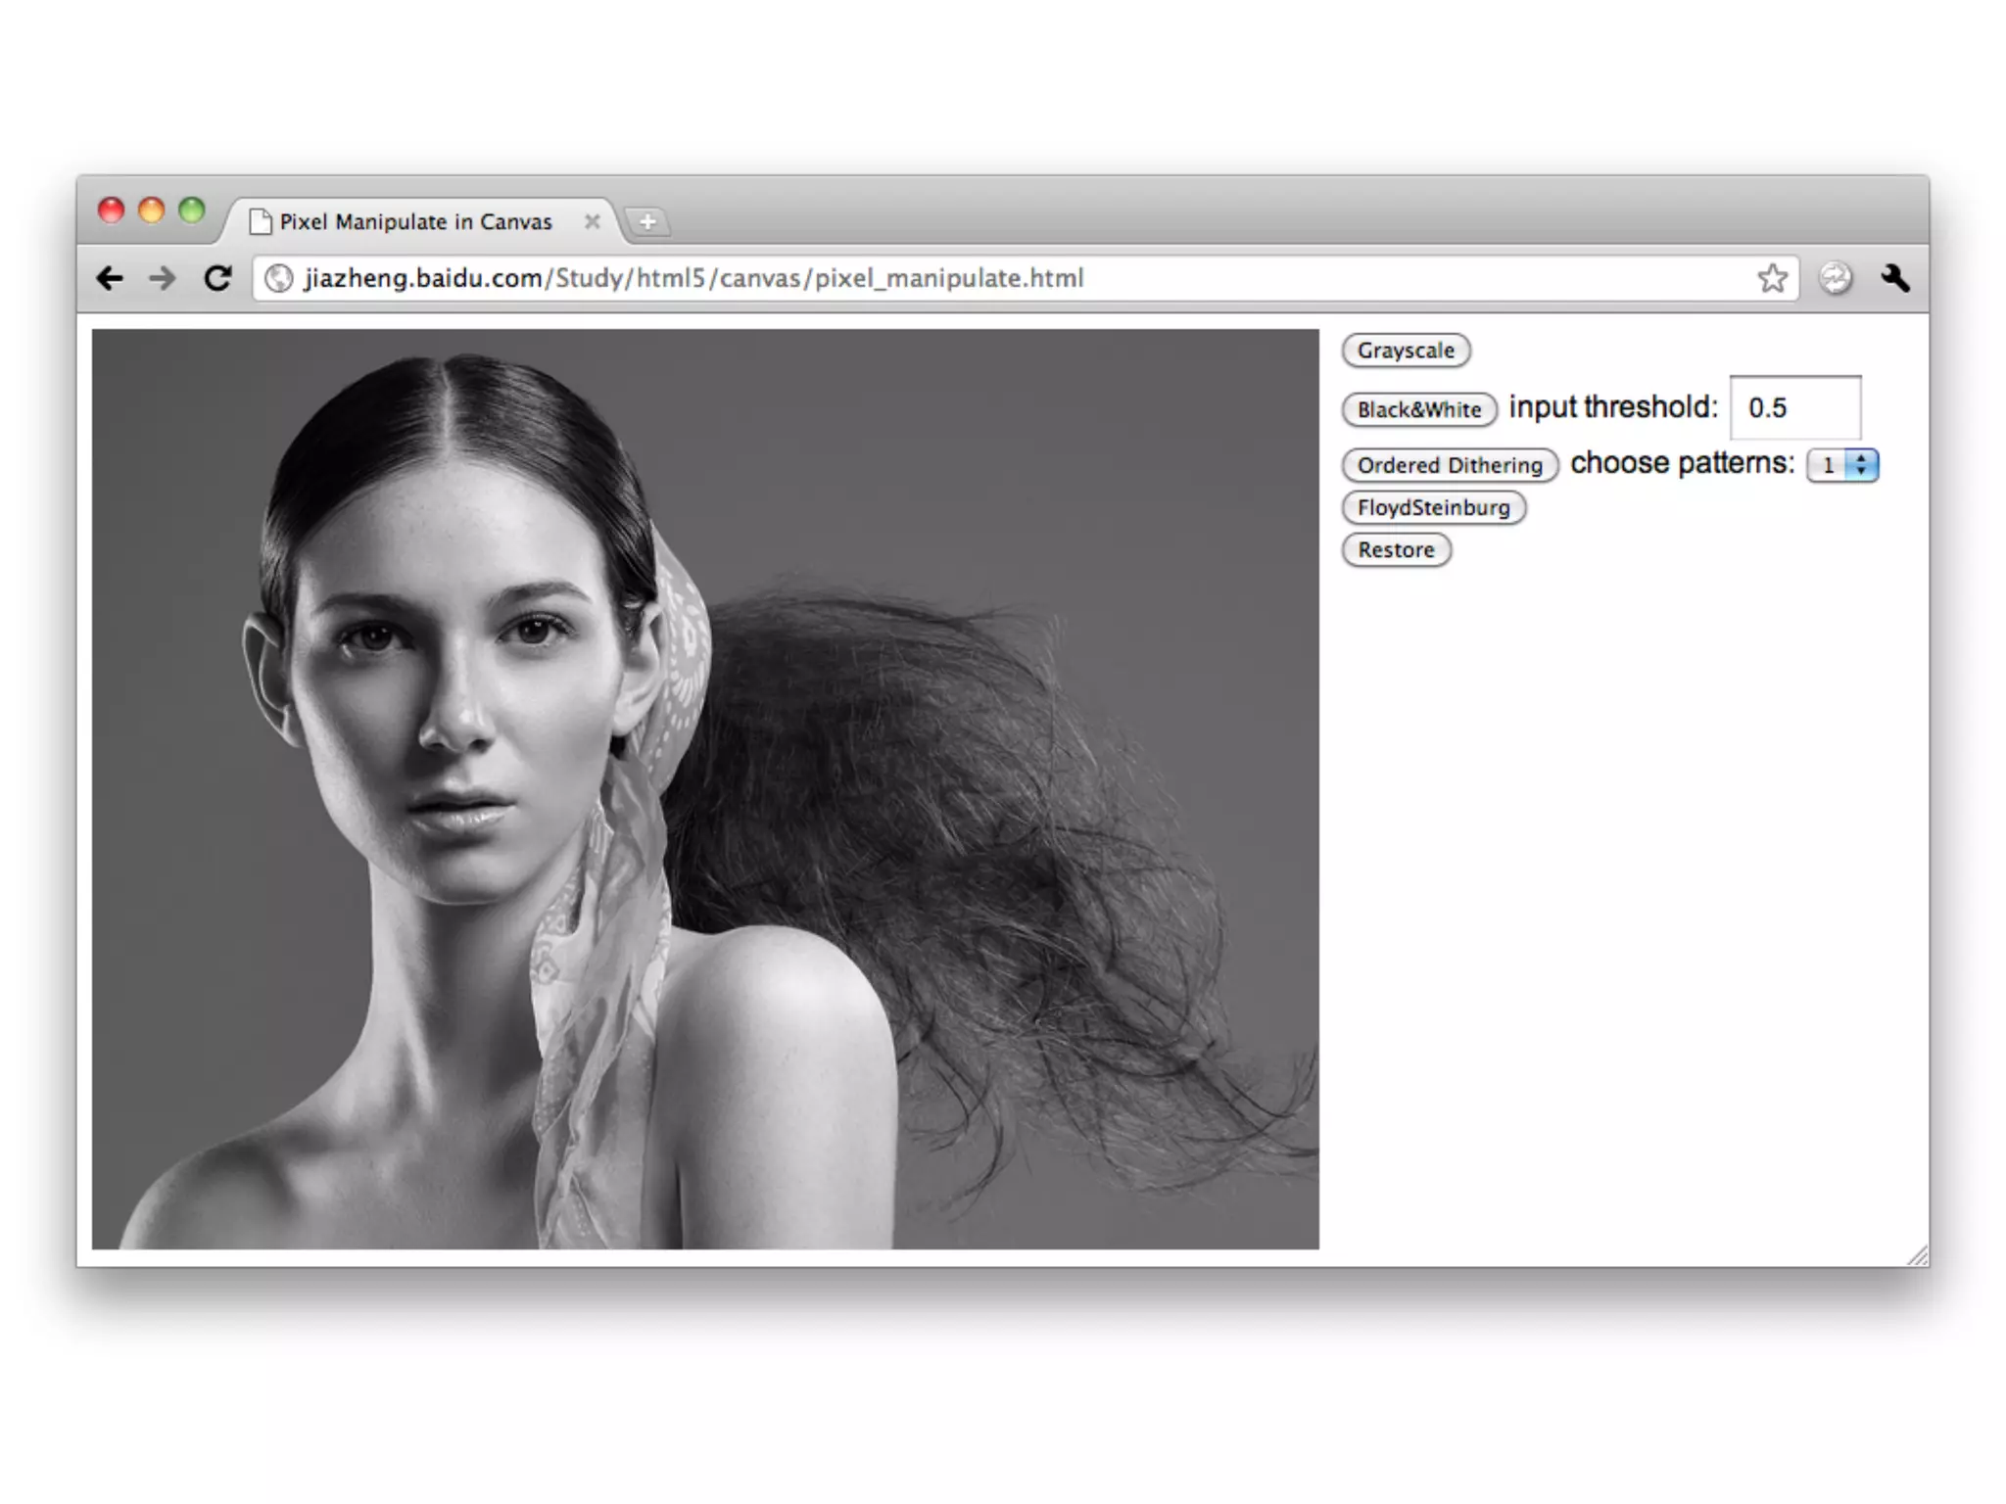This screenshot has width=2006, height=1504.
Task: Click the globe site info icon
Action: click(279, 279)
